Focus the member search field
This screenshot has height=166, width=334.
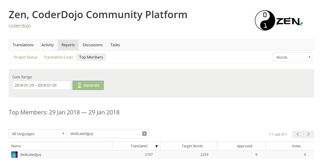click(x=108, y=134)
